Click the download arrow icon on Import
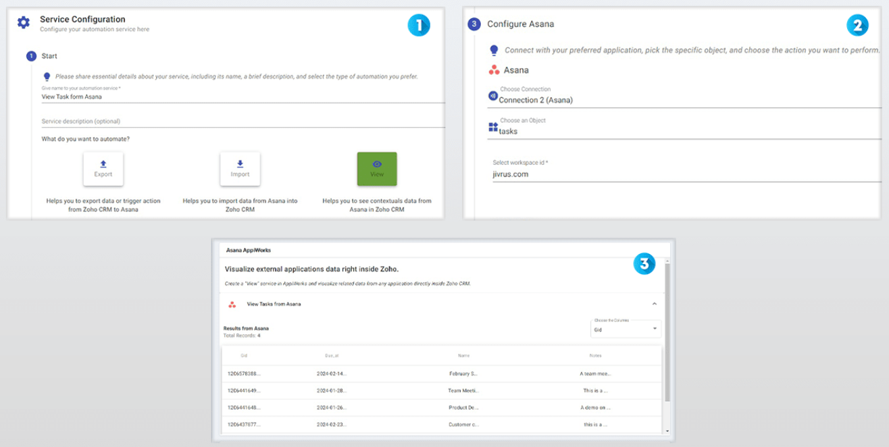889x447 pixels. tap(240, 163)
